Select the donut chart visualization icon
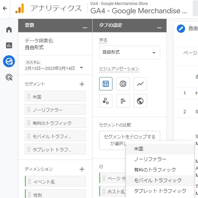This screenshot has height=198, width=198. point(123,84)
